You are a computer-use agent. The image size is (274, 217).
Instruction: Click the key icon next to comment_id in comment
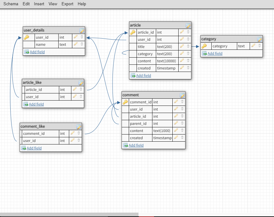(125, 102)
